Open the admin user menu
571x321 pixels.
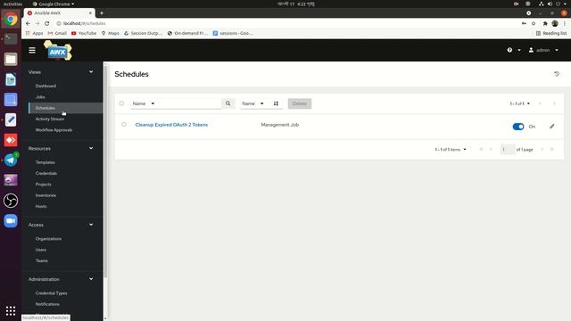[543, 50]
